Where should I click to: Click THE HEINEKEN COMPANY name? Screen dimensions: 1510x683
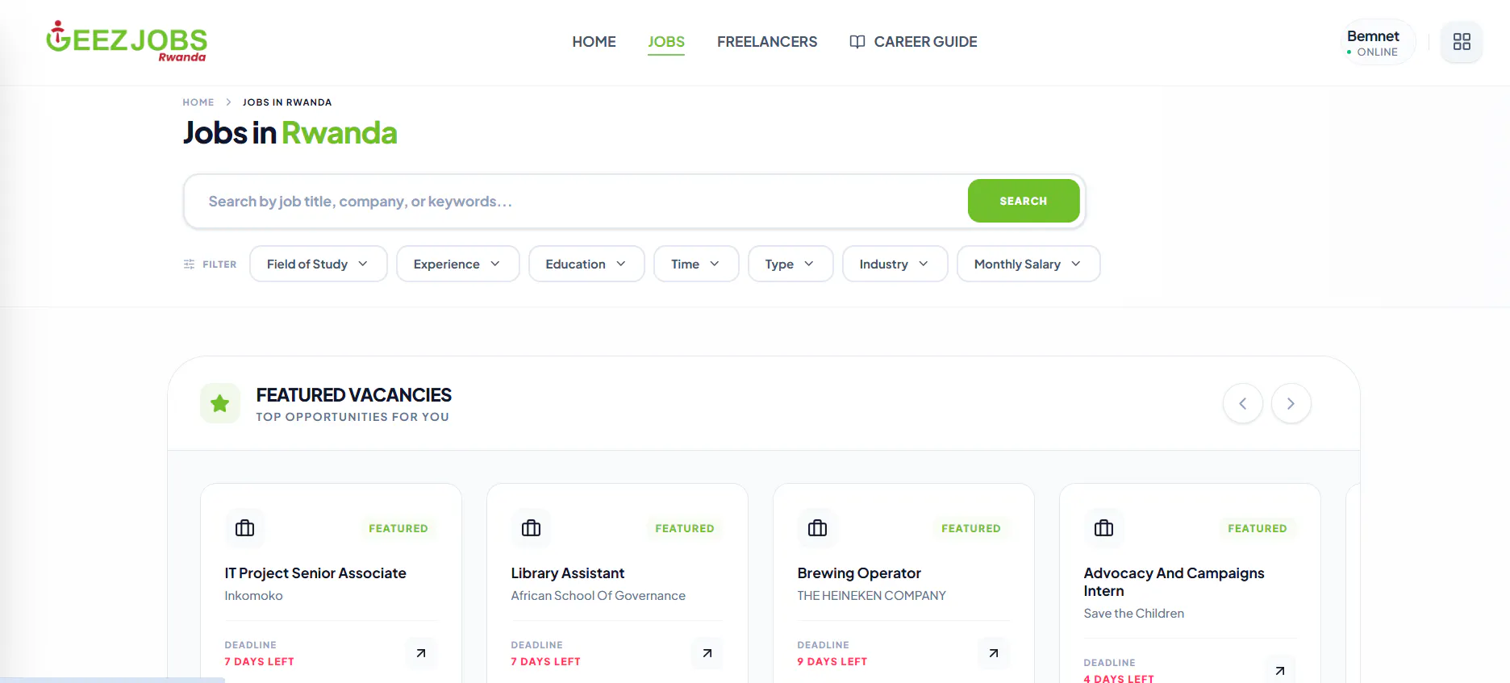point(872,596)
